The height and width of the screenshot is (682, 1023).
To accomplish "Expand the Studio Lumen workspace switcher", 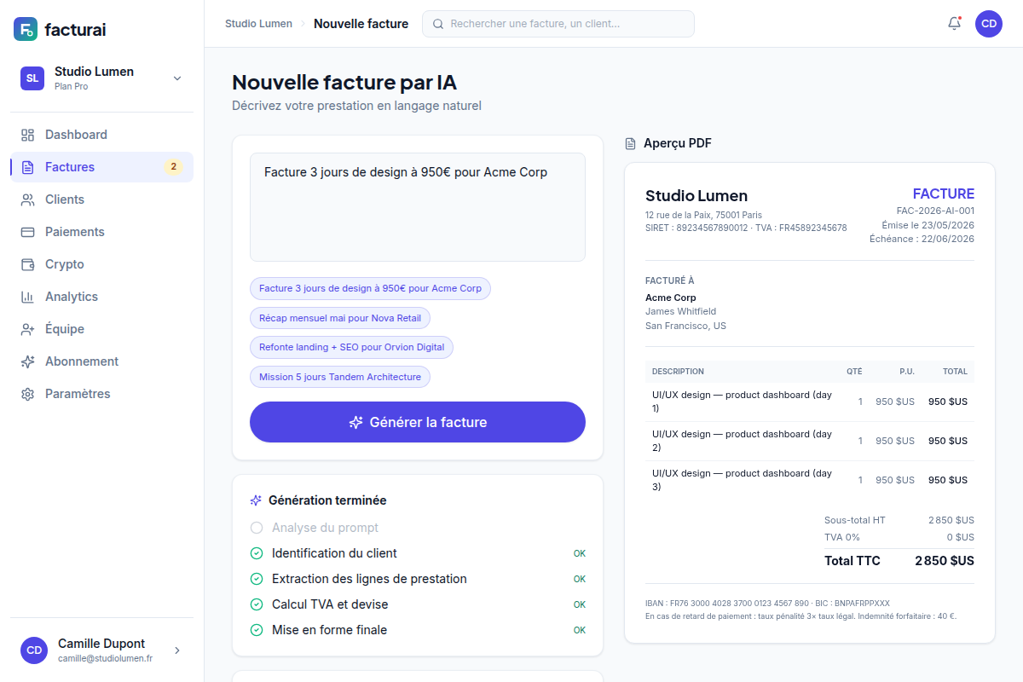I will (x=177, y=78).
